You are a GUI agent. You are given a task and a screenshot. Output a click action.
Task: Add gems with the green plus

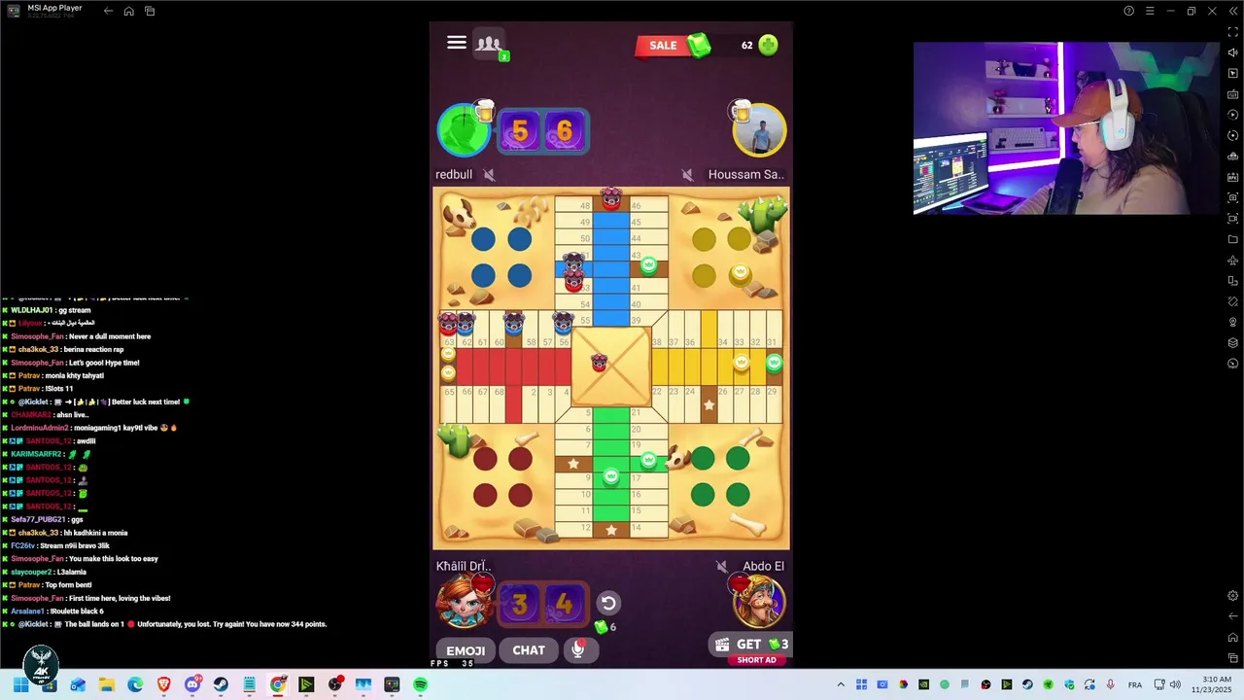point(768,45)
